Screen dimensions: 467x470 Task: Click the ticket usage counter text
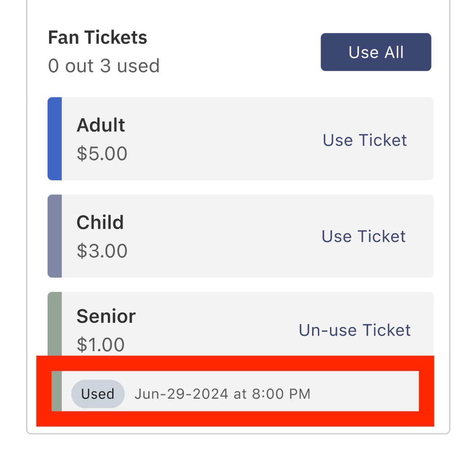tap(104, 65)
